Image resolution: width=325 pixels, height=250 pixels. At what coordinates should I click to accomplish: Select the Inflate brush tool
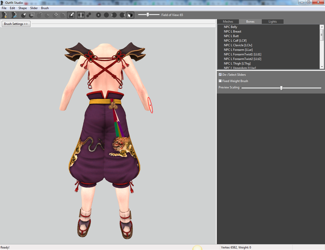click(x=39, y=15)
